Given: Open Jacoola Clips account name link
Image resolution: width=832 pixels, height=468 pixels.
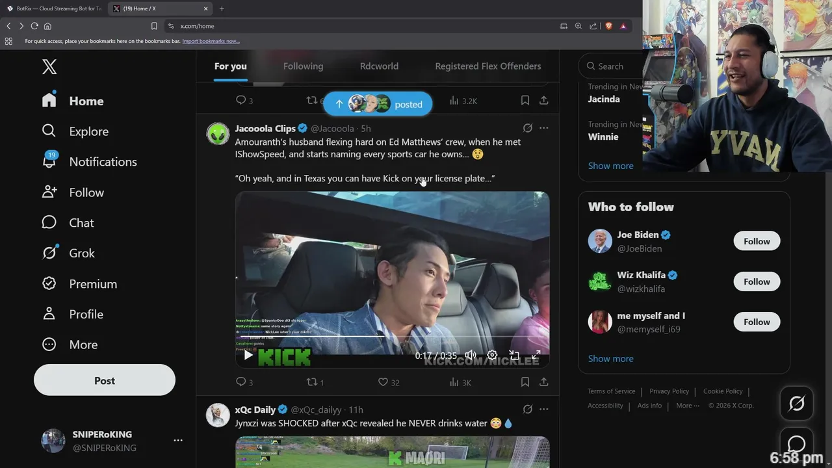Looking at the screenshot, I should 265,128.
